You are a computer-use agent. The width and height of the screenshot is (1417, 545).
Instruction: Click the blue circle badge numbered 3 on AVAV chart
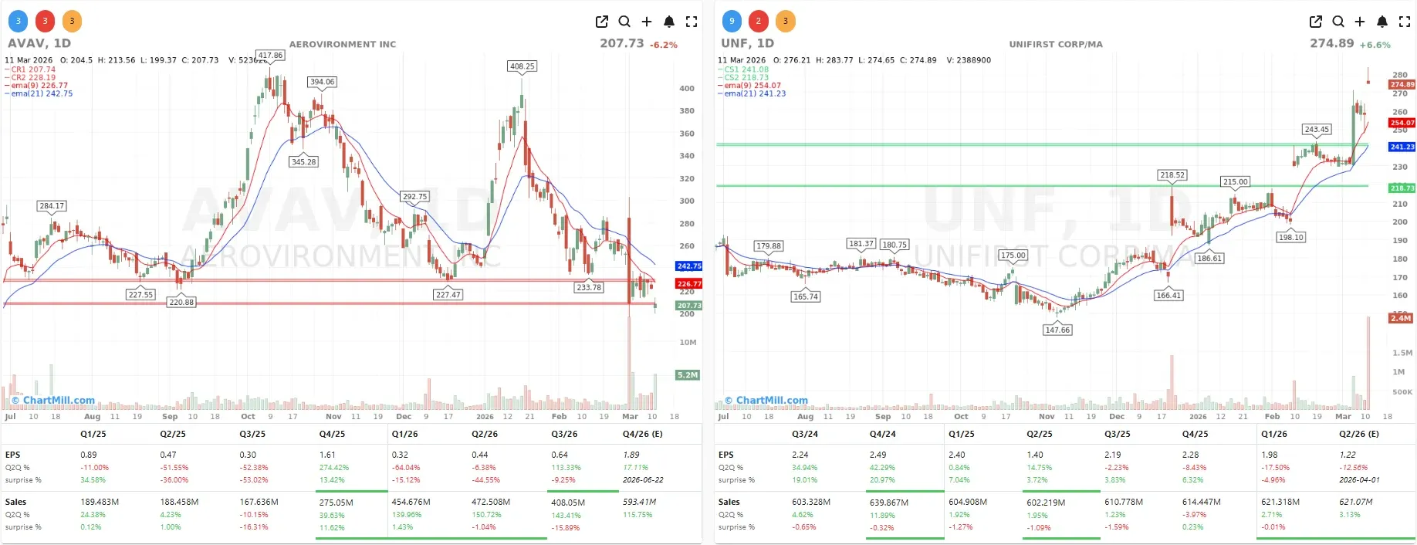click(x=19, y=22)
